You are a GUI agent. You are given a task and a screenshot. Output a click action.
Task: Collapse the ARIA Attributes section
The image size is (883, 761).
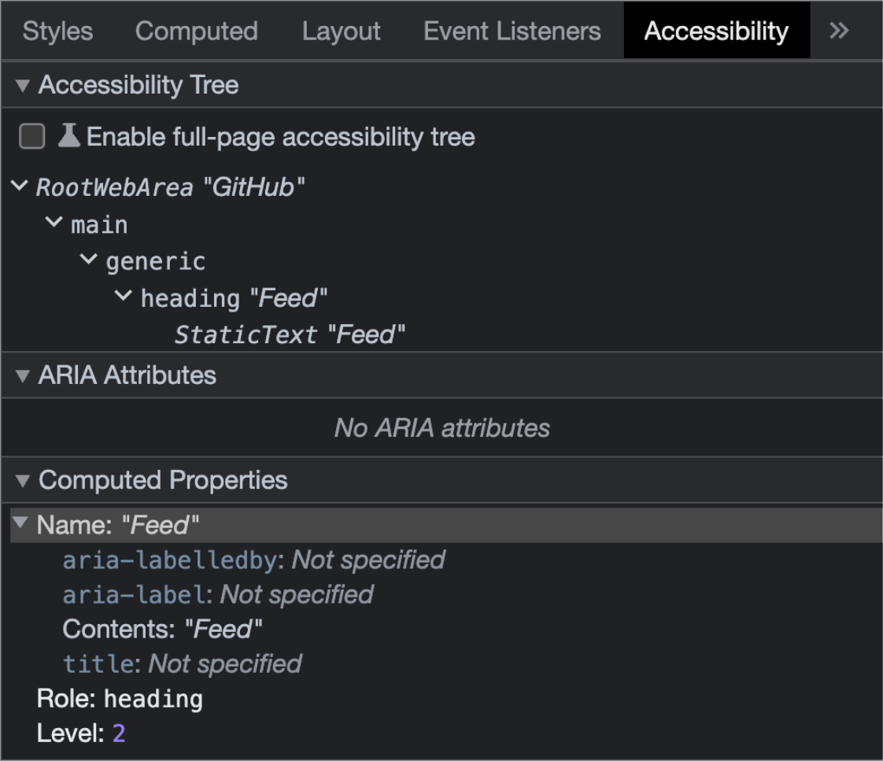(23, 375)
